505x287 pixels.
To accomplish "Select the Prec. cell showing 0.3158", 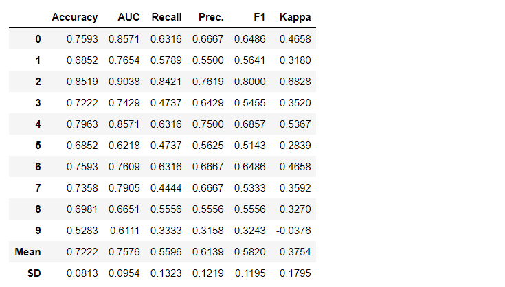I will [207, 231].
